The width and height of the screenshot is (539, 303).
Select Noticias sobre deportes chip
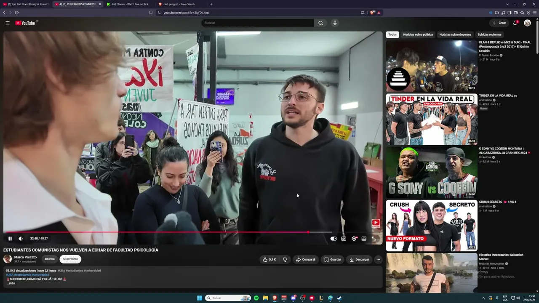[x=455, y=35]
